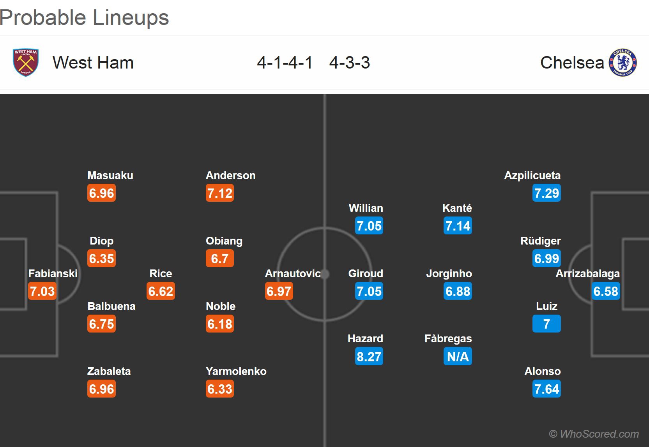Select the Jorginho player name
649x447 pixels.
449,274
